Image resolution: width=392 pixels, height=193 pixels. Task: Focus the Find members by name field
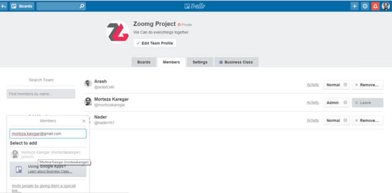tap(41, 94)
